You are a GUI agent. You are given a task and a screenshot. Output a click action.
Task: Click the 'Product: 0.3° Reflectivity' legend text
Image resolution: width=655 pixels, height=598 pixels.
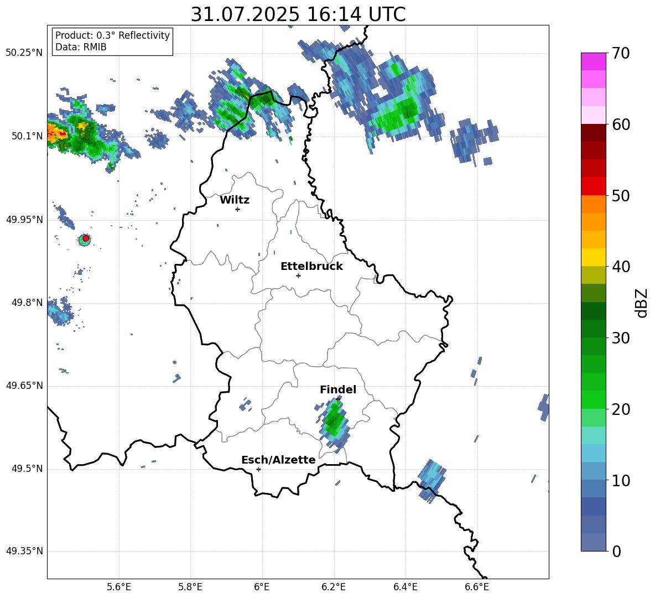(x=112, y=35)
